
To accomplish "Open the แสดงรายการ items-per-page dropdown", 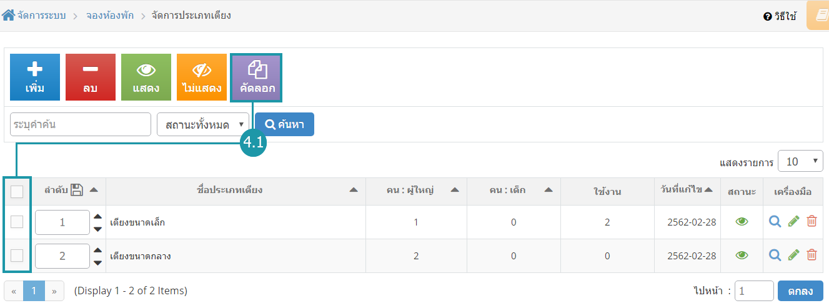I will click(x=800, y=161).
